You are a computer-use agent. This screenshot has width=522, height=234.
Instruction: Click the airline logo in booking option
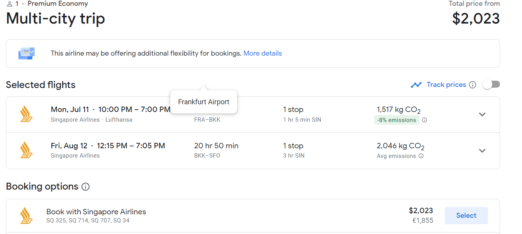tap(26, 215)
